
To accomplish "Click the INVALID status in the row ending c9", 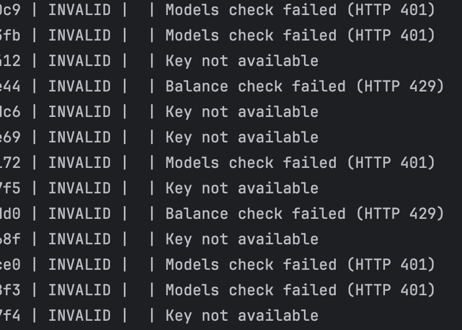I will 79,10.
